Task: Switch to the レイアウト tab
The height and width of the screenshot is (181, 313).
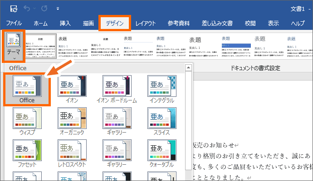Action: tap(146, 23)
